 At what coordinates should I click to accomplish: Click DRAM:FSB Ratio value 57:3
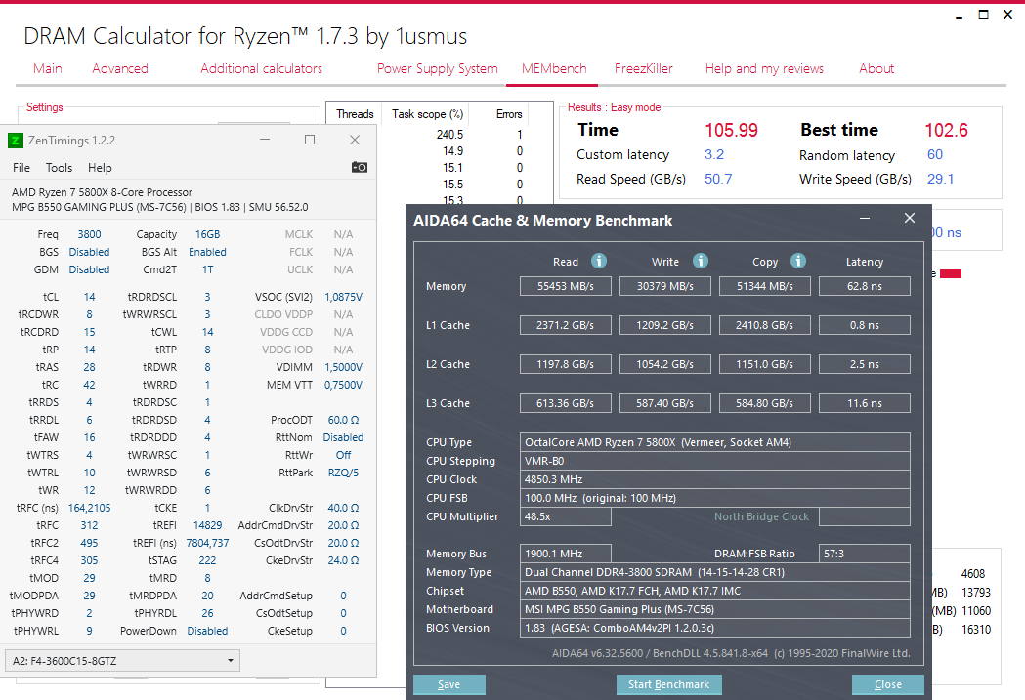864,554
